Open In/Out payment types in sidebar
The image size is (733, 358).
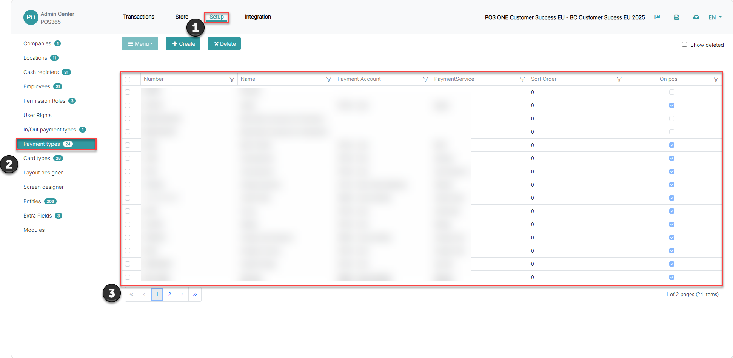pyautogui.click(x=50, y=130)
